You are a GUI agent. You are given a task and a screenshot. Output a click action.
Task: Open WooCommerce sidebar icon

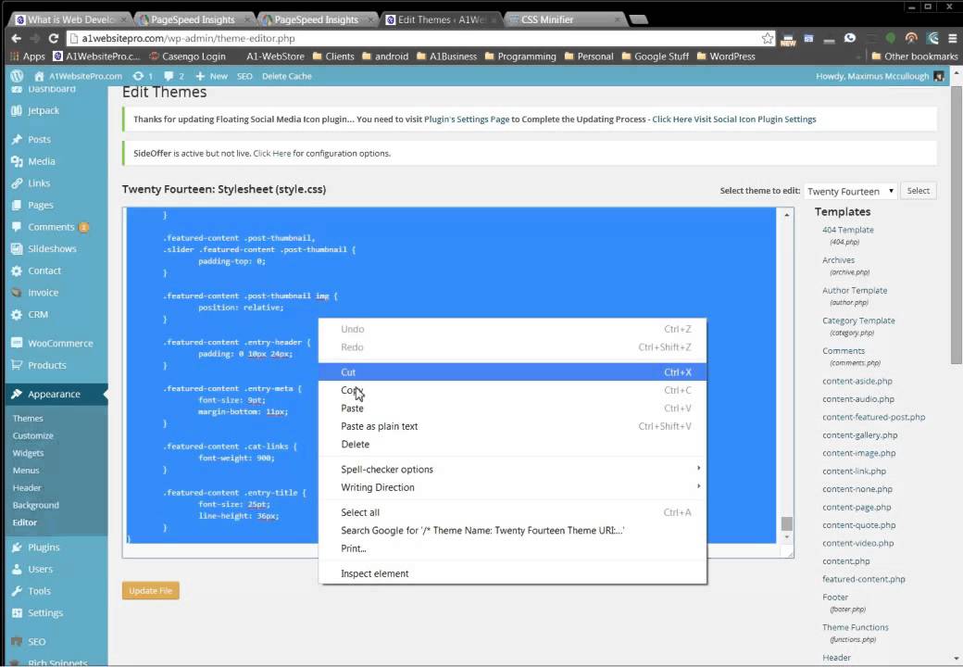click(x=17, y=344)
